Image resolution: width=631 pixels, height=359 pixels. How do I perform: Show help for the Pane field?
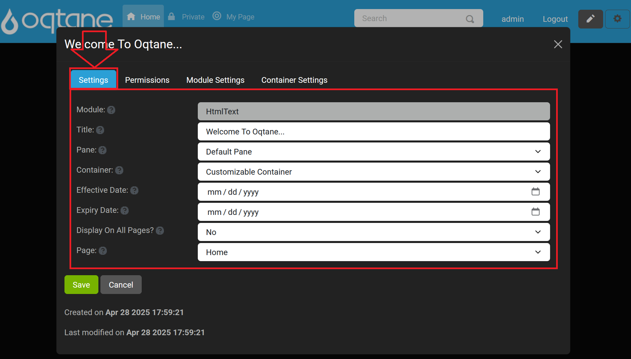102,150
